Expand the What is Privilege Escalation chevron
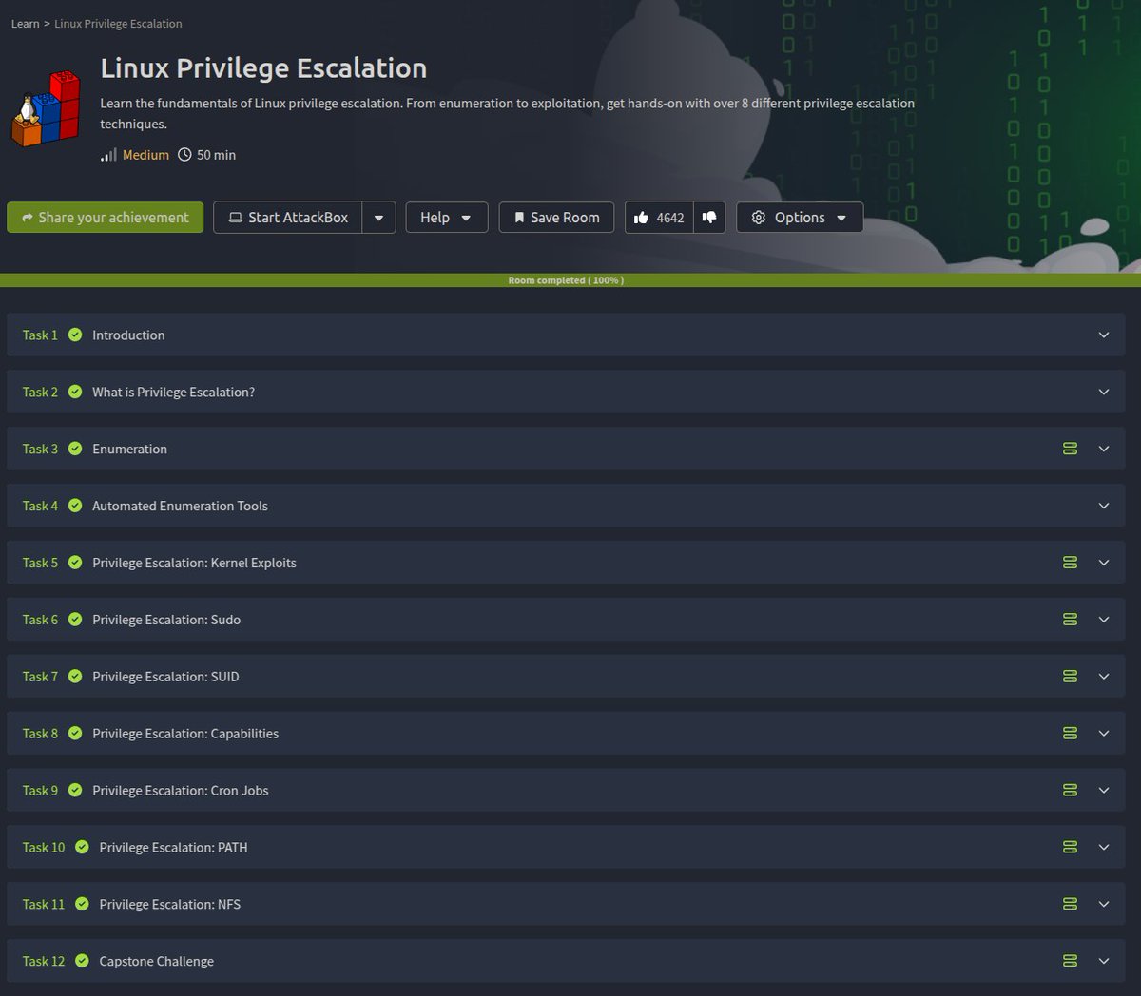Image resolution: width=1141 pixels, height=996 pixels. 1104,392
